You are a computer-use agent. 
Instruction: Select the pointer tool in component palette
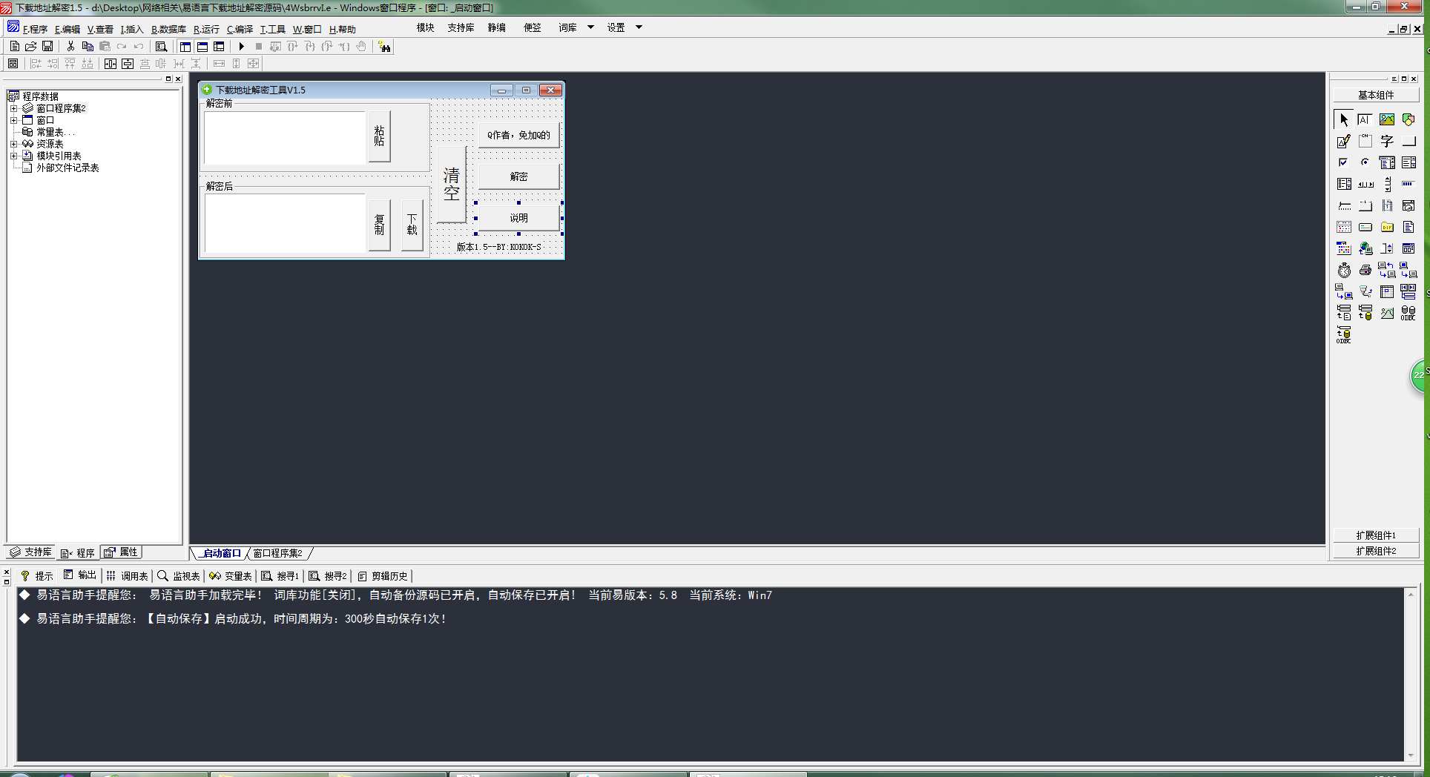[1344, 119]
